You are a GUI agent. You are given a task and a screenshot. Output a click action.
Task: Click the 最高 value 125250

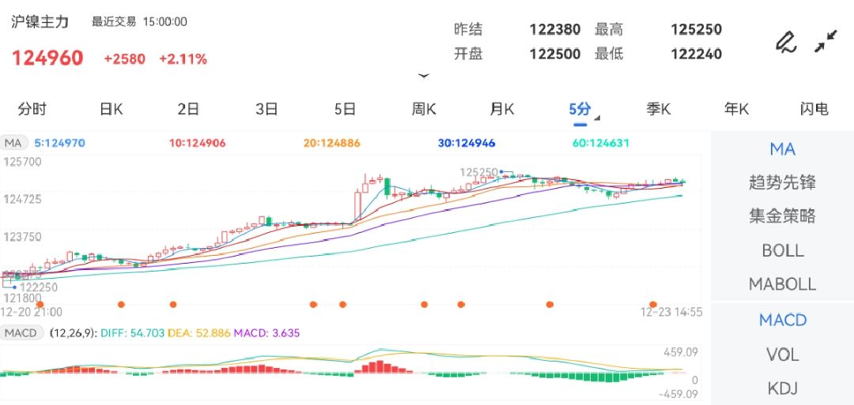(696, 29)
